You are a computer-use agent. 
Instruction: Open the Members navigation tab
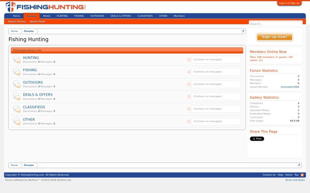(x=179, y=16)
